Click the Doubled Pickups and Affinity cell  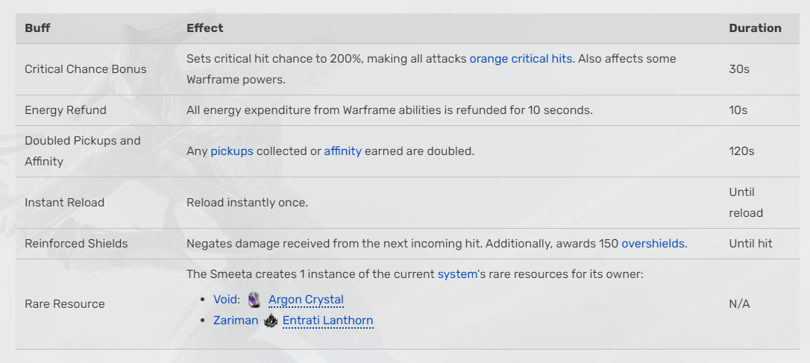pyautogui.click(x=82, y=151)
